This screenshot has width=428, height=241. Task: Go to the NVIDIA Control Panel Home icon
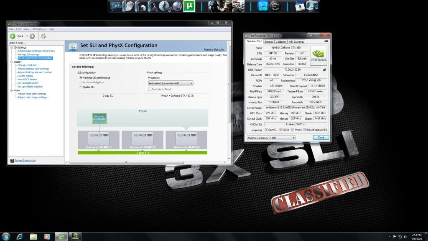tap(43, 36)
